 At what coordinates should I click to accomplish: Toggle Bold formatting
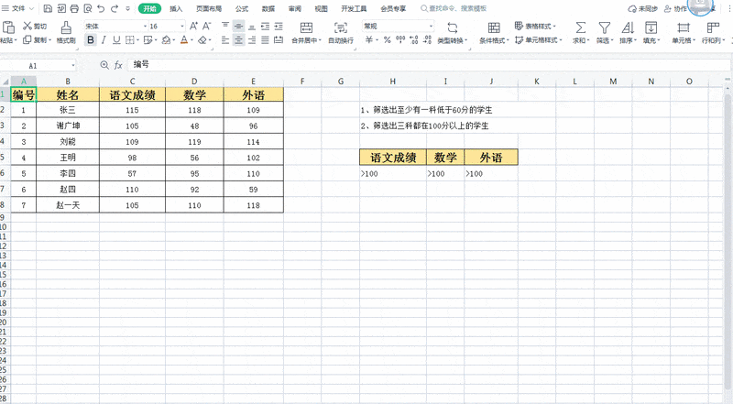91,40
